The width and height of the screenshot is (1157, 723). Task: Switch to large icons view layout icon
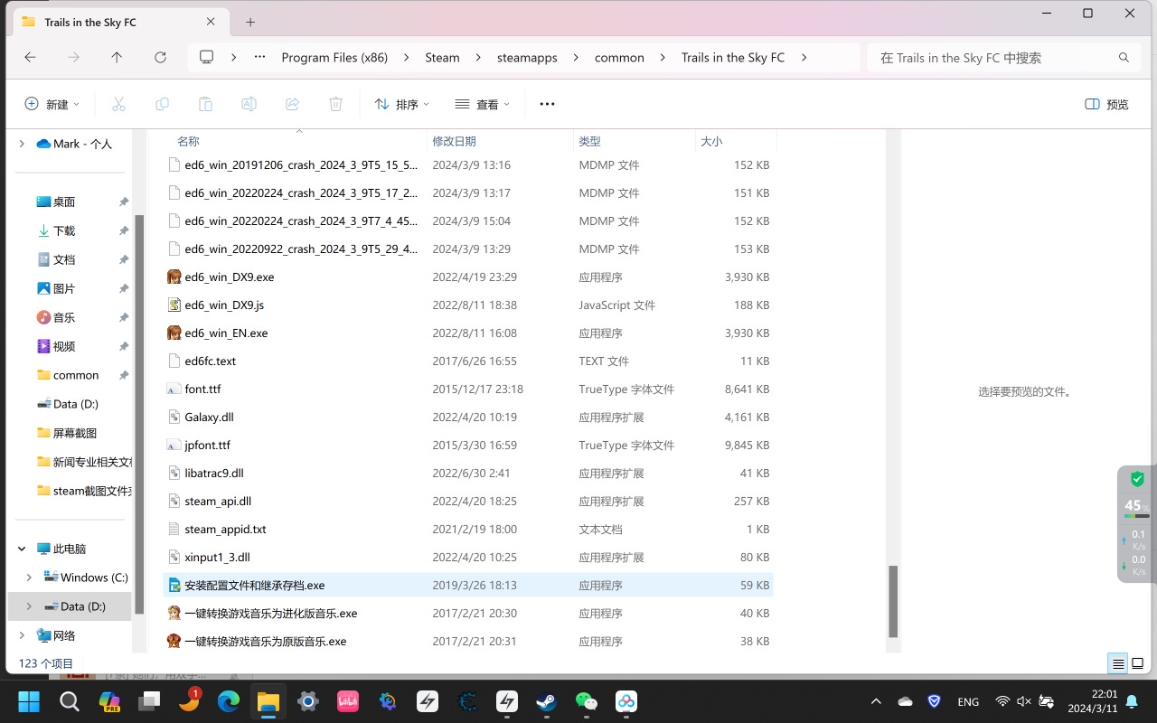1138,664
